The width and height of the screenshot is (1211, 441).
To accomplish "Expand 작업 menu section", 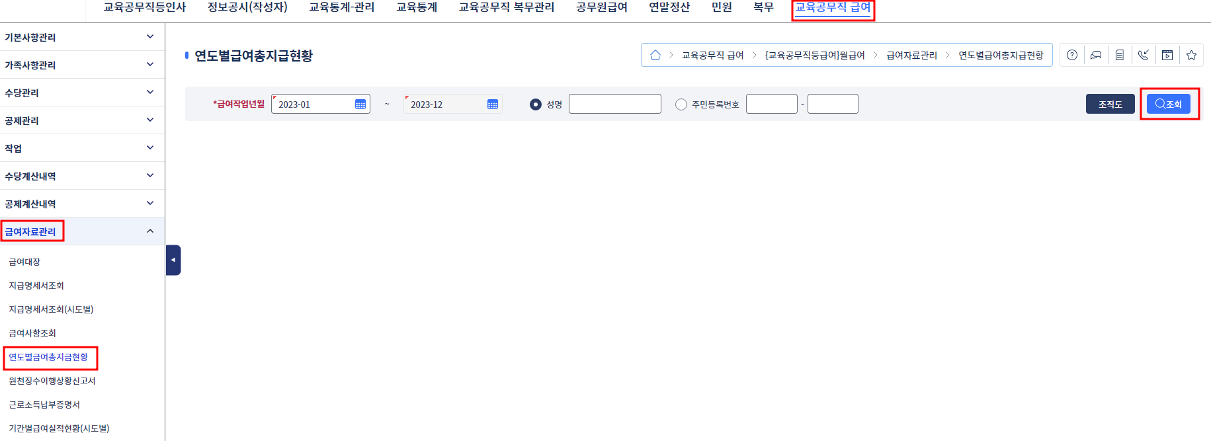I will 82,148.
